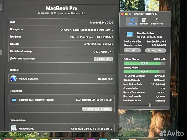Screen dimensions: 187x140
Task: Click the battery Manufacture Date 2020-04-06 value
Action: tap(158, 85)
